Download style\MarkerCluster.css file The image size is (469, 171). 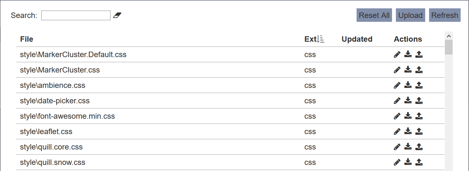[x=408, y=70]
